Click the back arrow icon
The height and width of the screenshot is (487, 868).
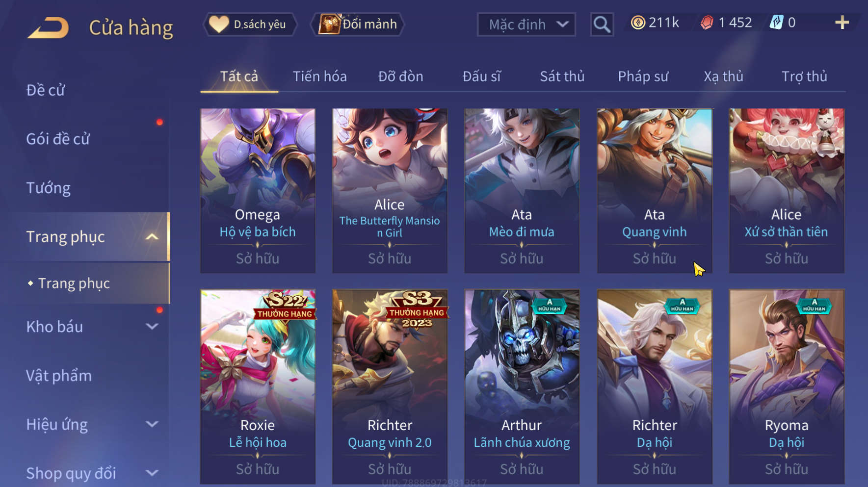pyautogui.click(x=48, y=27)
